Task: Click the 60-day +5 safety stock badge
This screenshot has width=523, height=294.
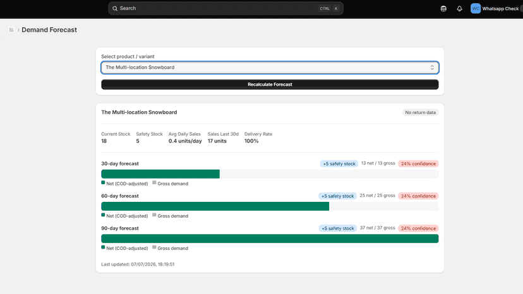Action: pos(337,196)
